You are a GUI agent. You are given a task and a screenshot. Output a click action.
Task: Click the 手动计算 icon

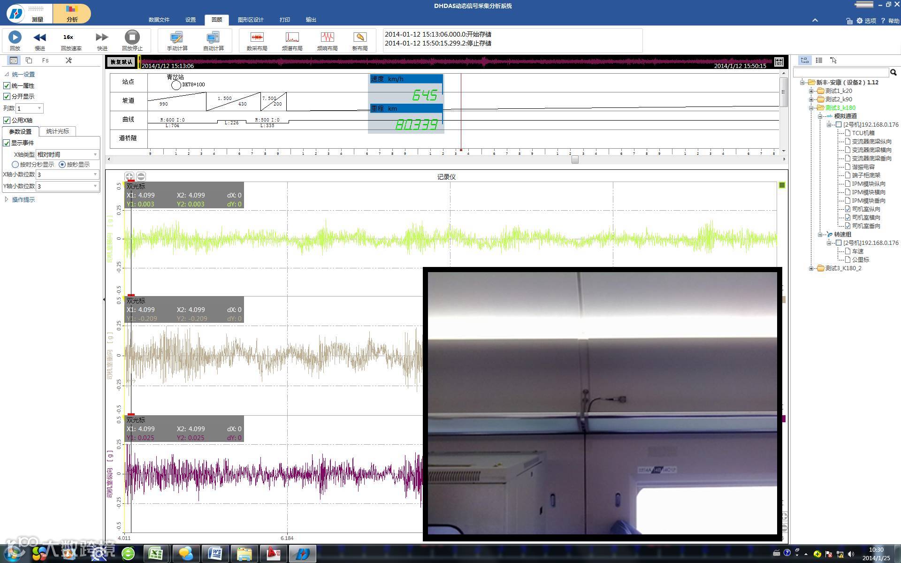pyautogui.click(x=177, y=38)
